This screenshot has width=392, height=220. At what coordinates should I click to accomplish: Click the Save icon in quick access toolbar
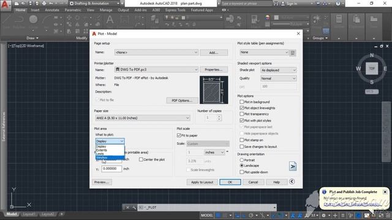[x=30, y=4]
